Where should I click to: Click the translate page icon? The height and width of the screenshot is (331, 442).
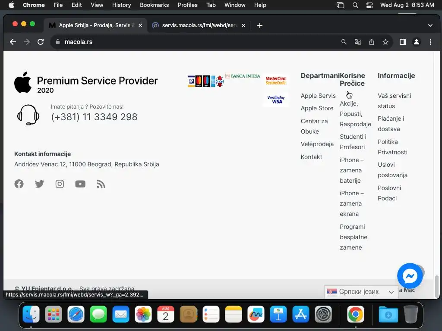click(x=358, y=42)
